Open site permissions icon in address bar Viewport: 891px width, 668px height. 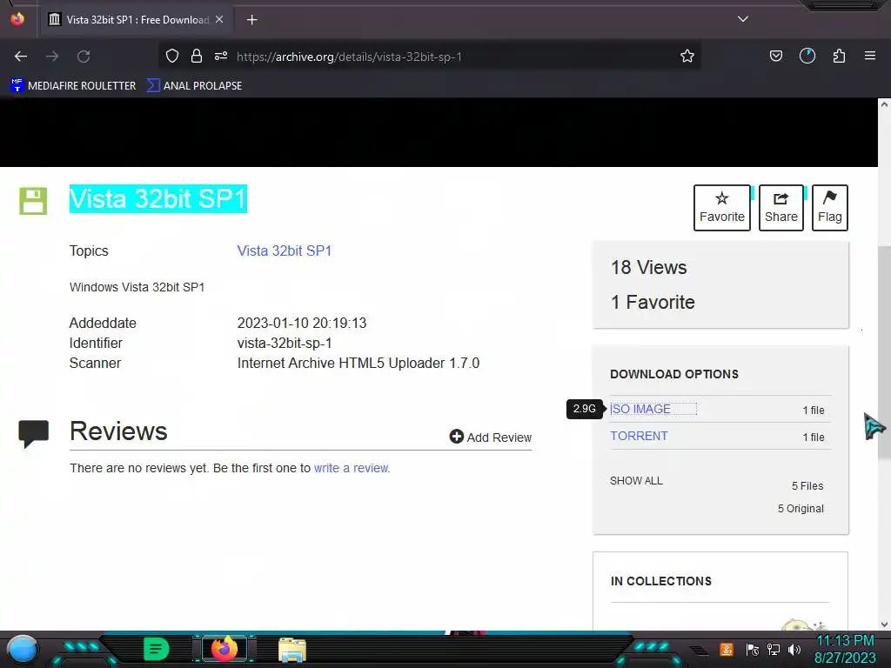(x=221, y=57)
